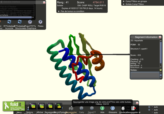Click the Réinitialiser Structures refresh icon
Screen dimensions: 164x114
pyautogui.click(x=20, y=22)
